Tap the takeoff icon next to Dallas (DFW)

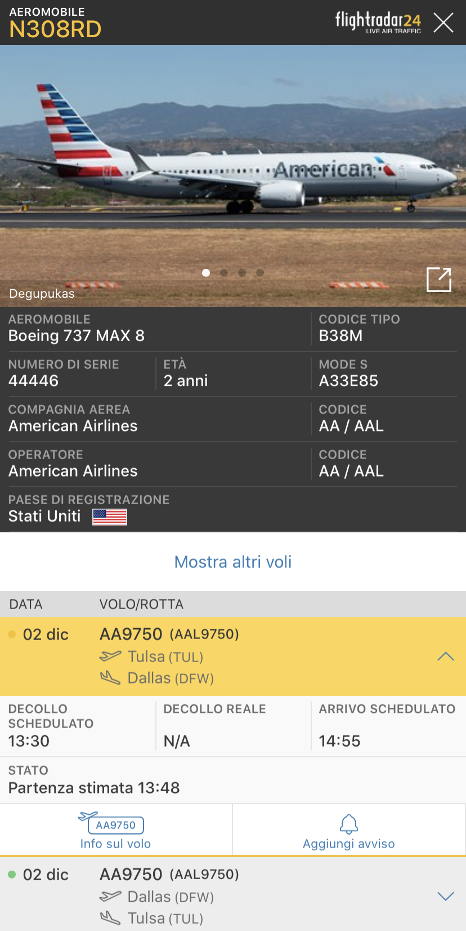coord(110,897)
